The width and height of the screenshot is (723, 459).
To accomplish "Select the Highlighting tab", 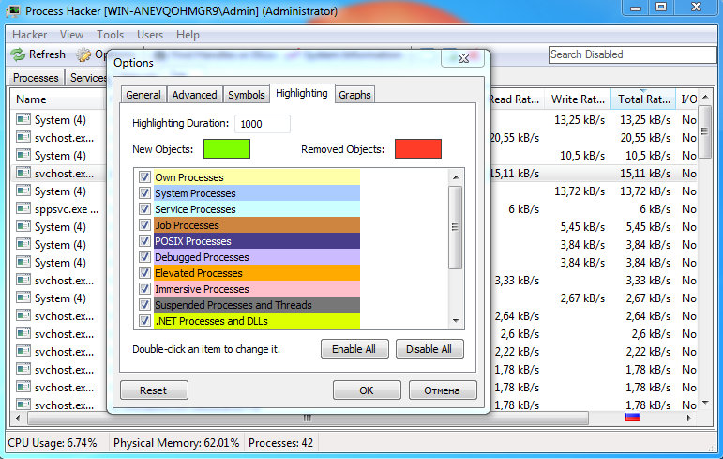I will click(302, 93).
